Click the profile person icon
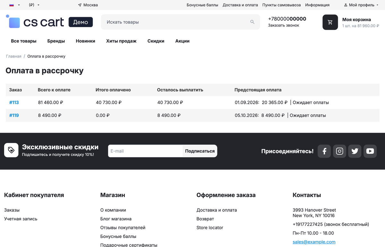This screenshot has width=385, height=247. (346, 5)
